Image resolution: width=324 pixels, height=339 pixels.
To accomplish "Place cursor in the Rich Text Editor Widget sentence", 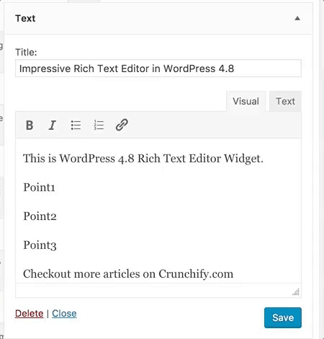I will (143, 159).
